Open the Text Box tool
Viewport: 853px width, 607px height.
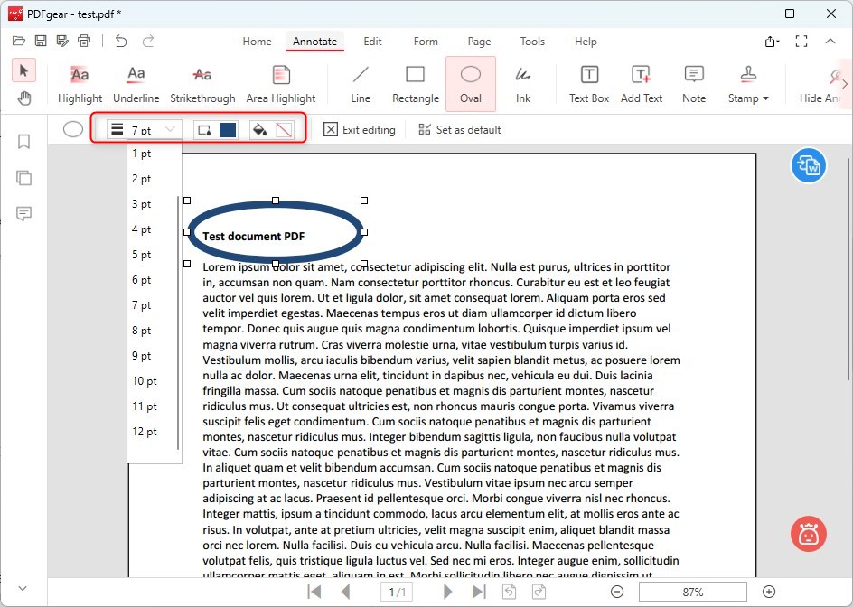coord(588,80)
